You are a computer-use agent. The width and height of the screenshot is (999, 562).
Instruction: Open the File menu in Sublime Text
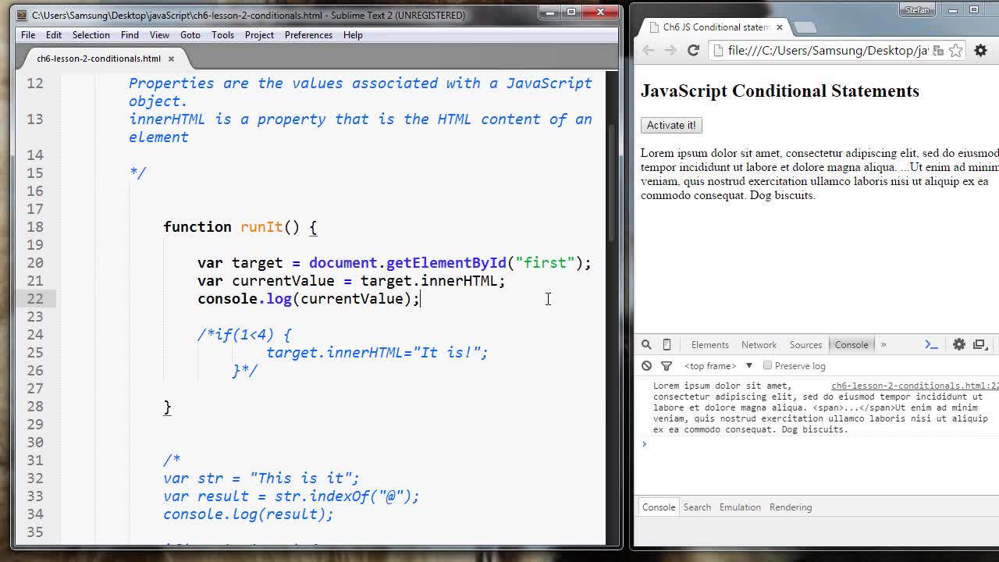click(x=28, y=34)
